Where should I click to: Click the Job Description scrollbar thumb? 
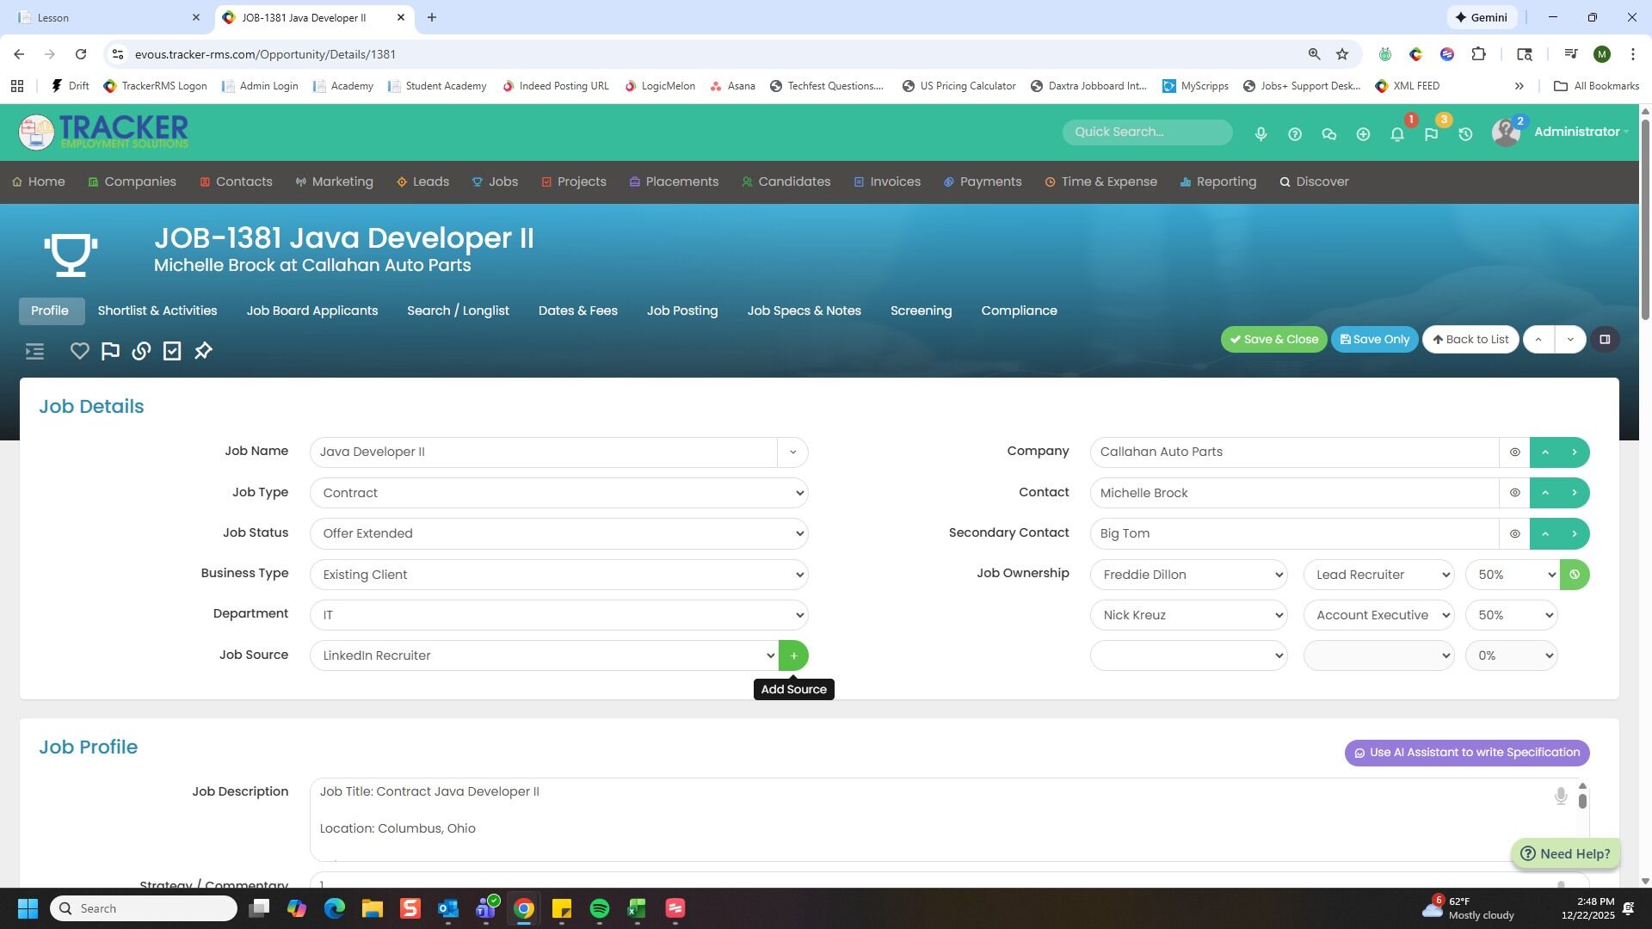[1582, 801]
